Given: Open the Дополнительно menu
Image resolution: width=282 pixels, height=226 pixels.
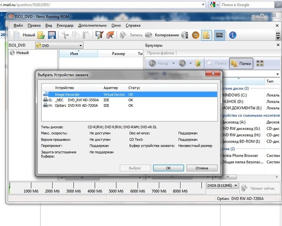Looking at the screenshot, I should point(92,25).
